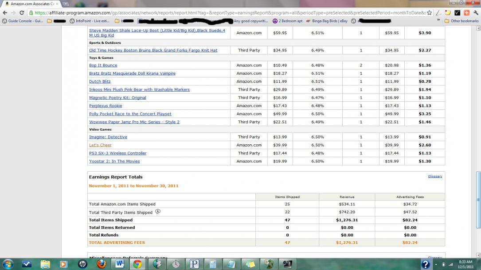
Task: Open the Dutch Blitz product link
Action: 100,81
